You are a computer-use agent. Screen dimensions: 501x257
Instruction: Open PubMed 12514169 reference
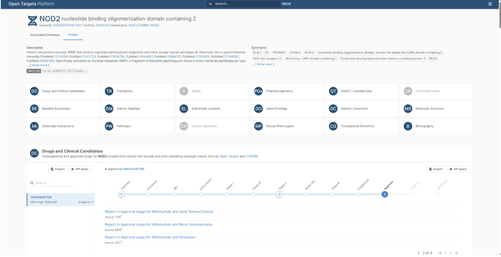61,57
